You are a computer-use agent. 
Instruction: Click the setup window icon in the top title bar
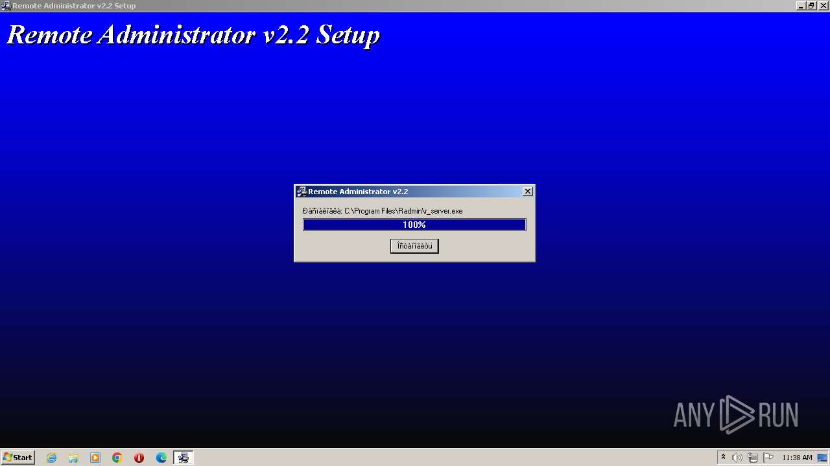6,6
